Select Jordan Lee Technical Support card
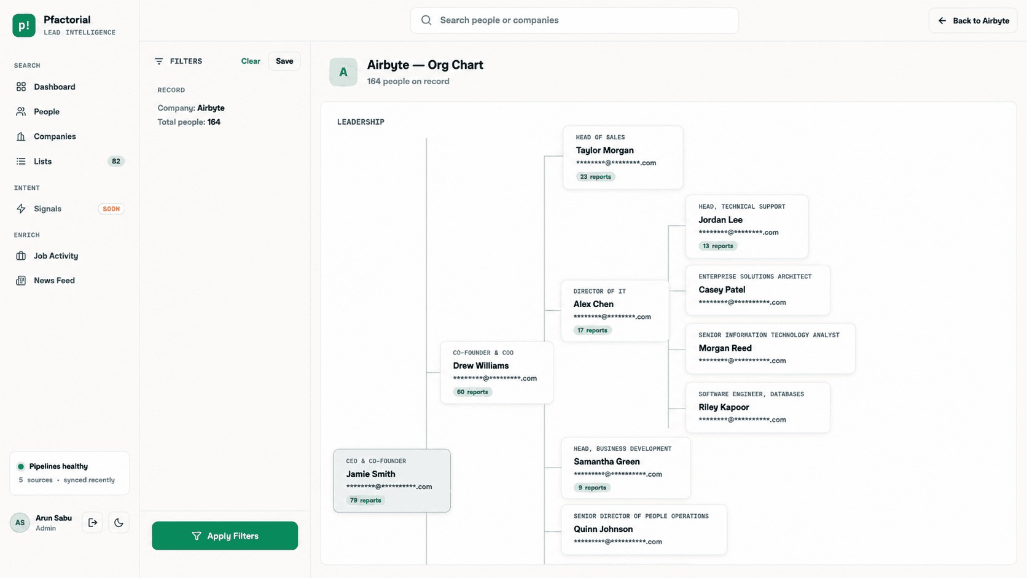 tap(747, 227)
